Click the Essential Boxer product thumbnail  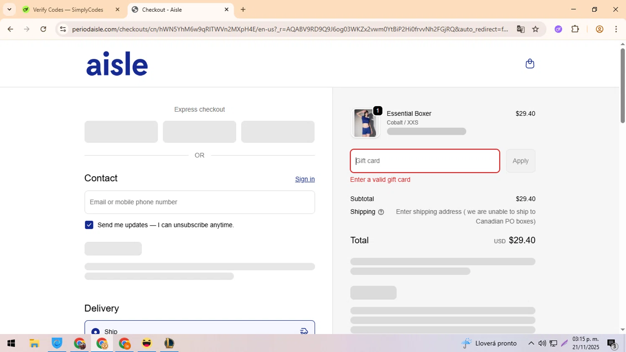coord(365,123)
